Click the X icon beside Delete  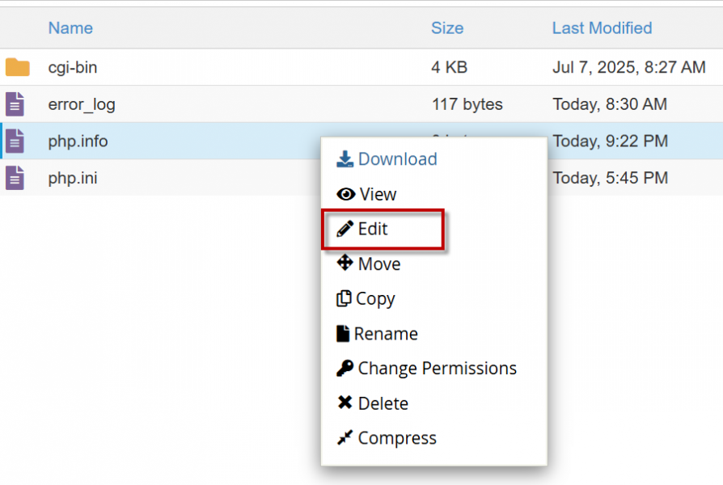coord(345,403)
